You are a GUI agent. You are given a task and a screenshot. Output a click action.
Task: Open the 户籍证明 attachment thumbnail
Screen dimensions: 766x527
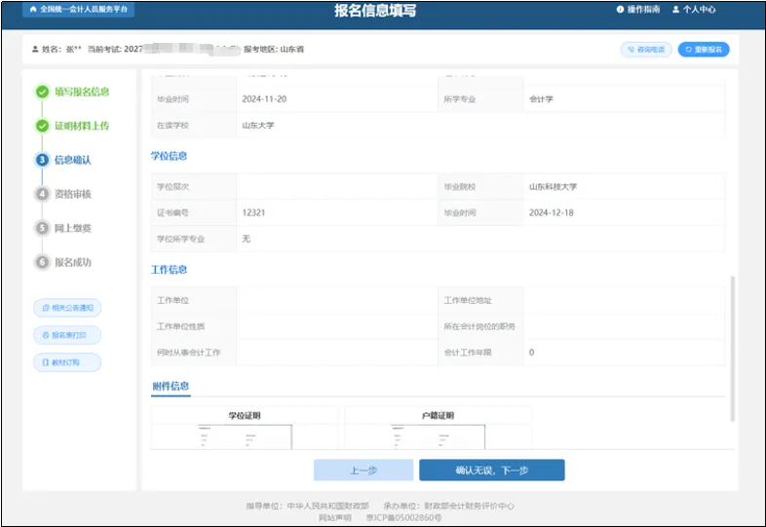pos(438,436)
